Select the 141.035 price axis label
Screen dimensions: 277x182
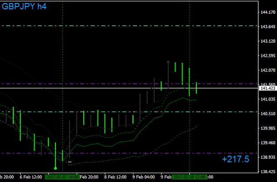coord(268,99)
